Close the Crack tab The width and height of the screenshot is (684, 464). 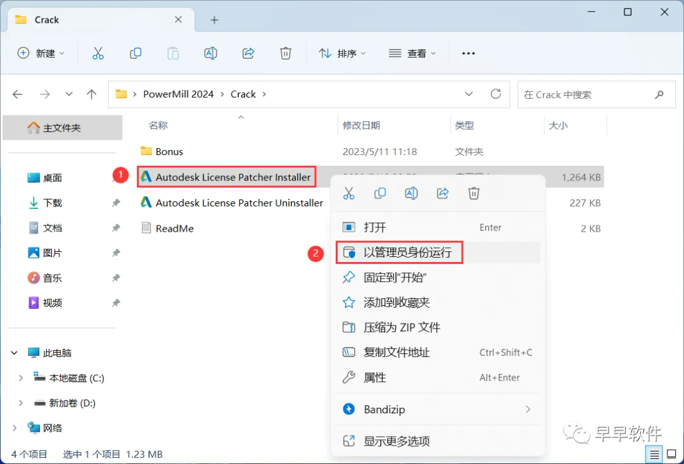178,20
